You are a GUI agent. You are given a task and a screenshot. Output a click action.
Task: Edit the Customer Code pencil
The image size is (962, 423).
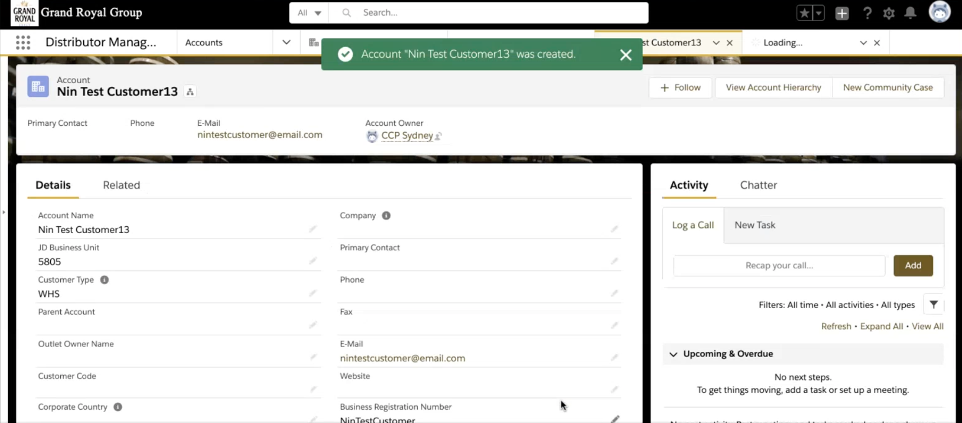(313, 389)
